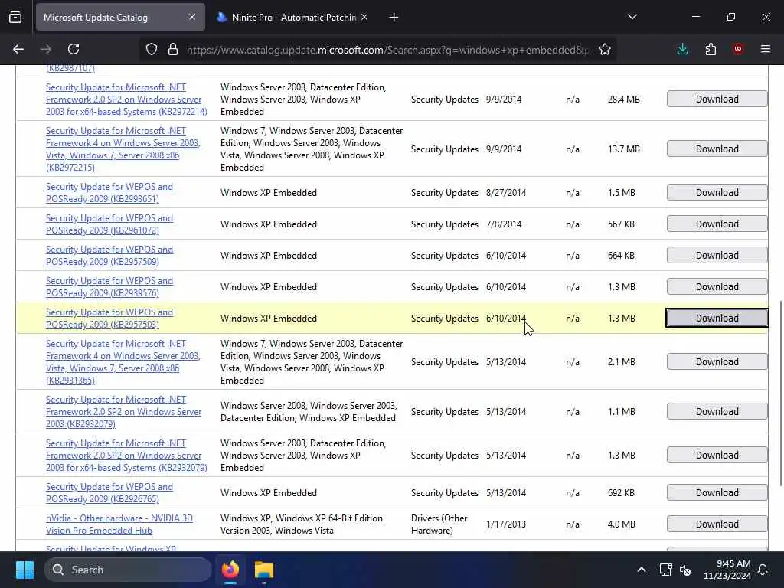Open a new tab with plus button
The height and width of the screenshot is (588, 784).
pyautogui.click(x=394, y=18)
